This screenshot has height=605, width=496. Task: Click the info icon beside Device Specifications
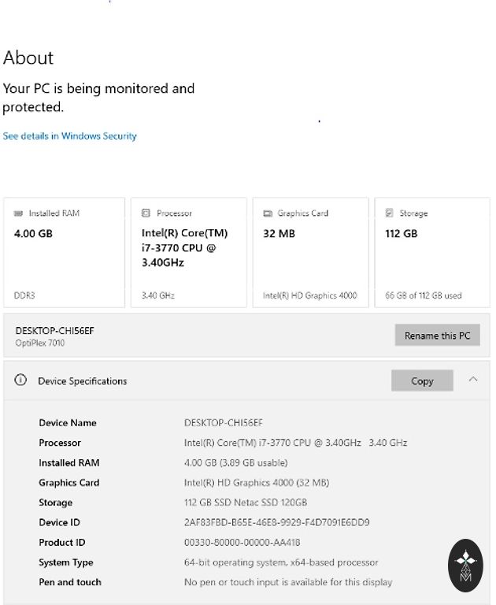(x=21, y=380)
